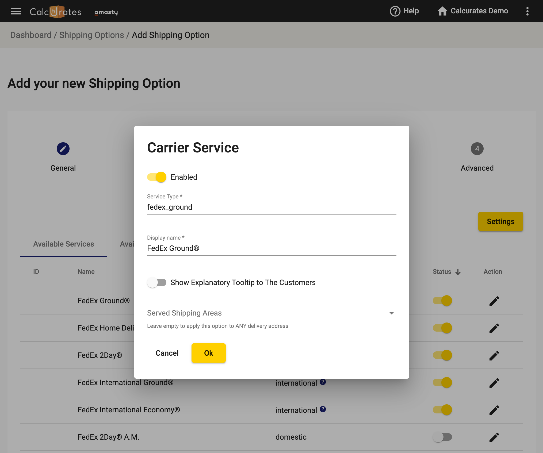Click the Help link in header
The width and height of the screenshot is (543, 453).
coord(411,11)
